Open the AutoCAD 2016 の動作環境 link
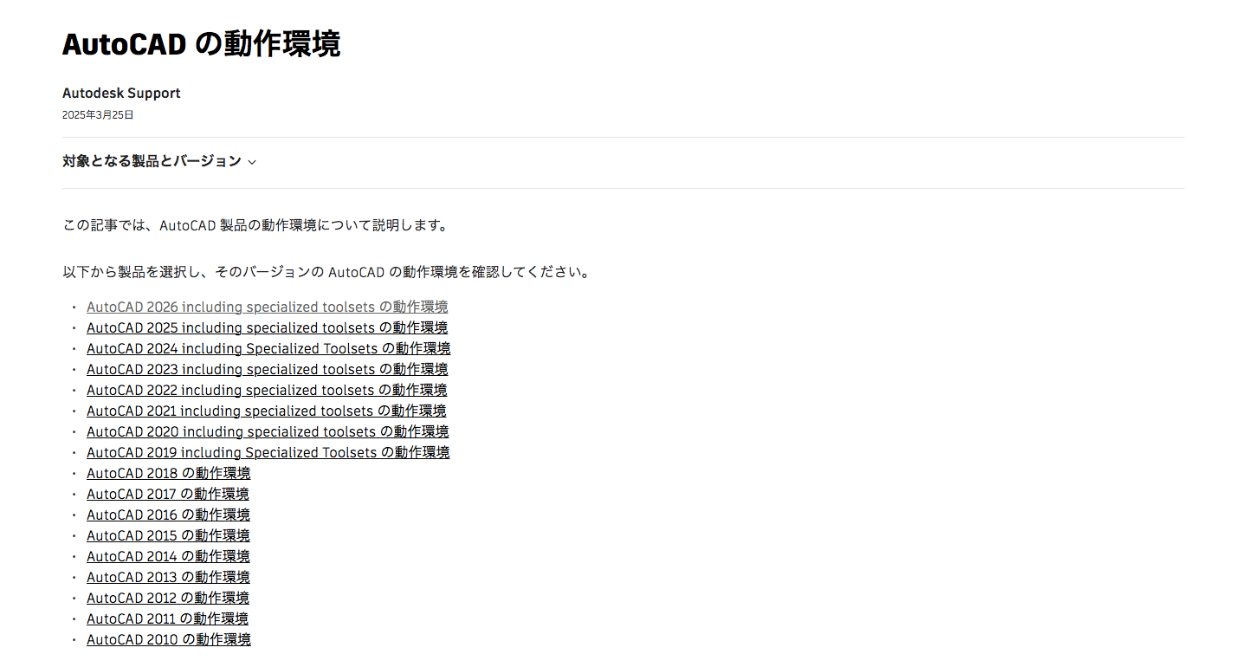 pos(168,515)
